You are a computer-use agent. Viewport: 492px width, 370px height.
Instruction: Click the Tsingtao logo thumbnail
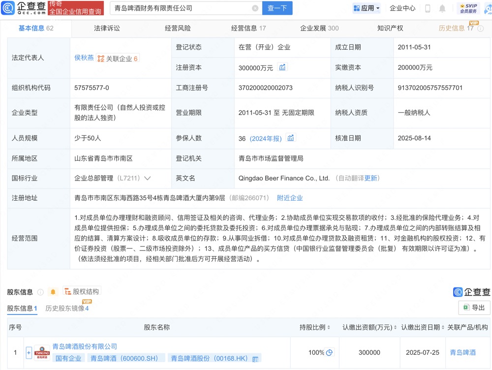42,353
